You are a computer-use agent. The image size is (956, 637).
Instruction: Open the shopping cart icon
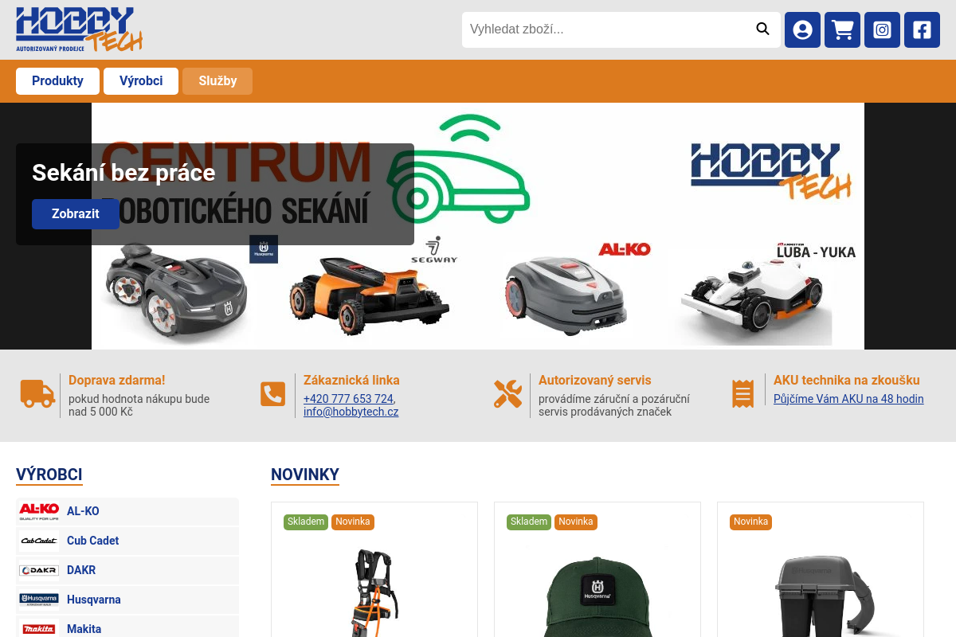click(842, 30)
